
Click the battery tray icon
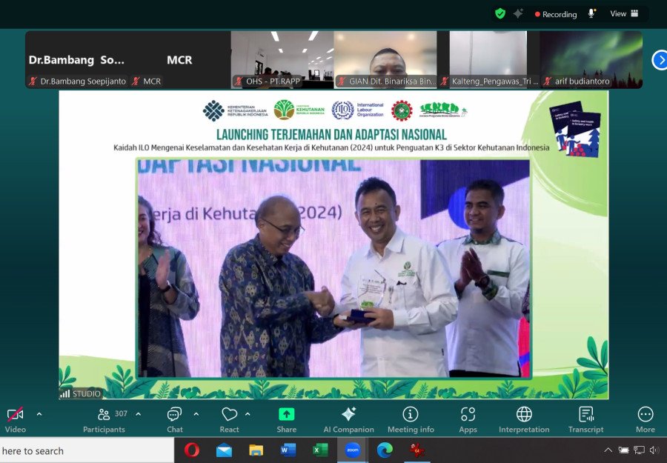pos(623,450)
